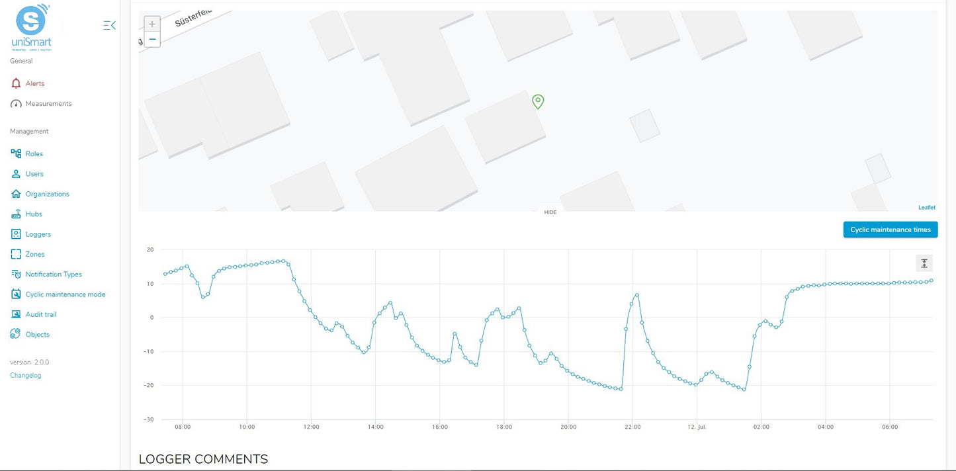
Task: Click the Alerts bell icon
Action: (x=17, y=83)
